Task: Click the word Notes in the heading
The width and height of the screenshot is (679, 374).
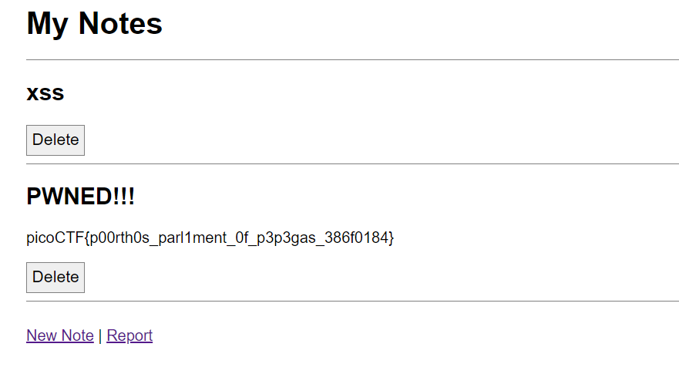Action: pyautogui.click(x=120, y=23)
